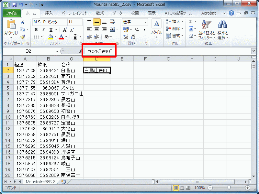Click the 貼り付け paste button
The image size is (259, 194).
coord(11,28)
